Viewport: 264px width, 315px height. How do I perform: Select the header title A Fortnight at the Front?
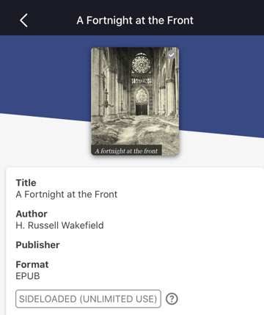(x=135, y=21)
